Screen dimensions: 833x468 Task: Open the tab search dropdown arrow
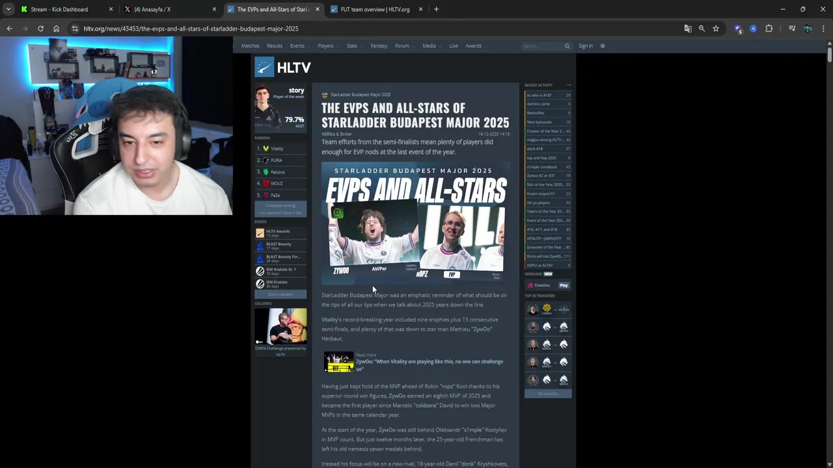point(8,9)
